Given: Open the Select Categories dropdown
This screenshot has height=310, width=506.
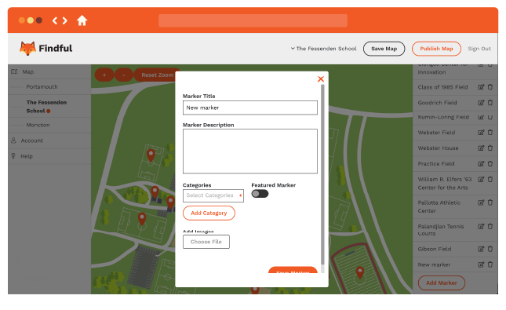Looking at the screenshot, I should (x=213, y=195).
